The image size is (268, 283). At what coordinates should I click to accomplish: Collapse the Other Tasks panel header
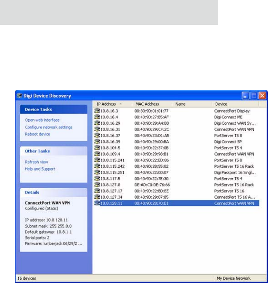[54, 151]
